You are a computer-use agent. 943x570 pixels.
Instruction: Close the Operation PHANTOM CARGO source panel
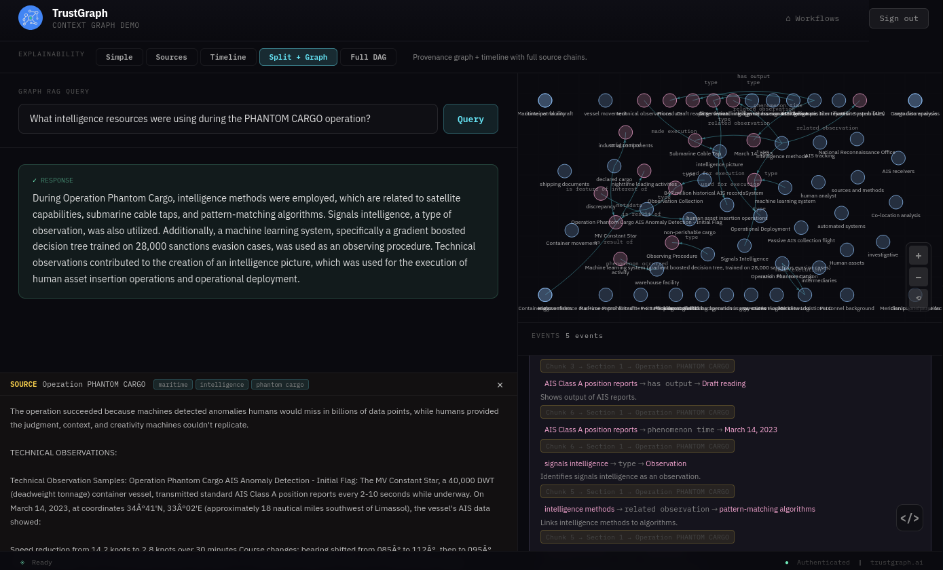tap(500, 385)
